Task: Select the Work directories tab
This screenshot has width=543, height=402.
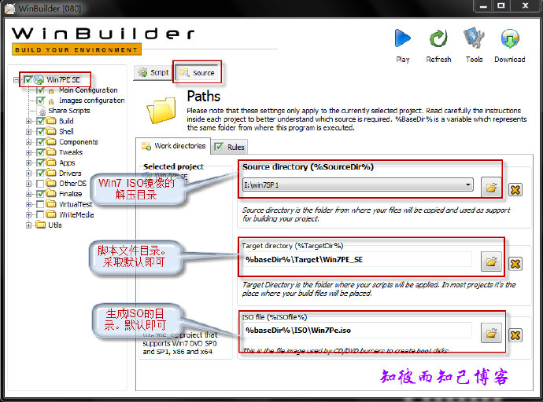Action: pyautogui.click(x=173, y=146)
